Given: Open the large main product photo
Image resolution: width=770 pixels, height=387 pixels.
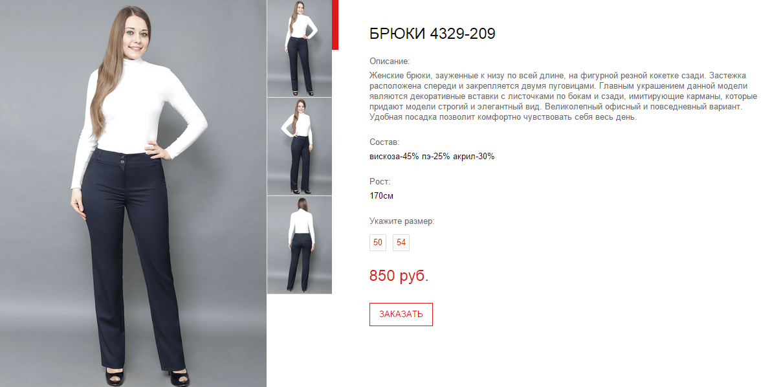Looking at the screenshot, I should 133,193.
